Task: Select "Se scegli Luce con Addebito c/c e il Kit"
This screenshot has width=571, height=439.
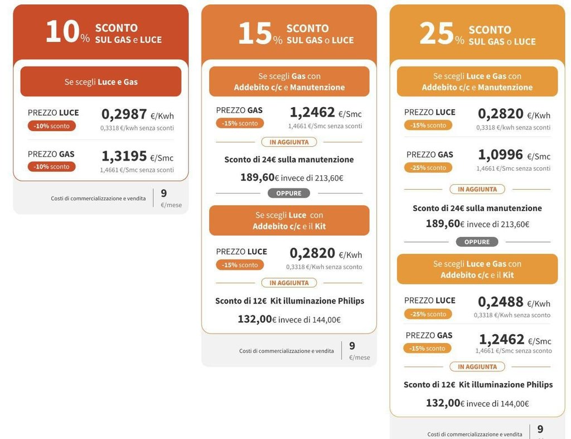Action: 289,220
